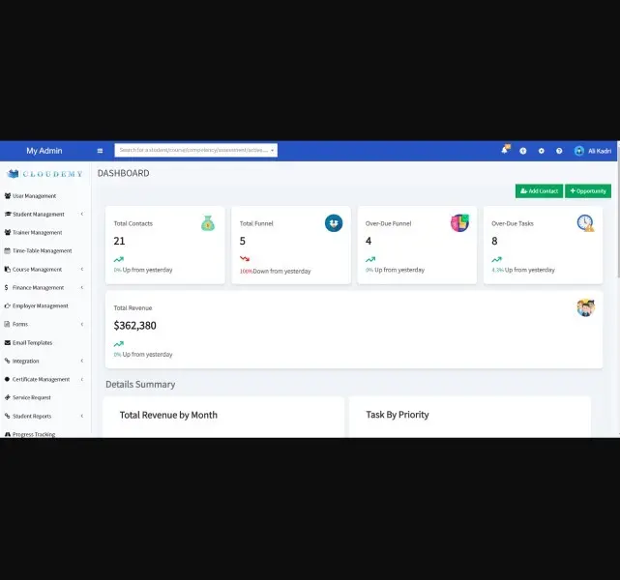Click the My Admin header title
Image resolution: width=620 pixels, height=580 pixels.
(44, 151)
